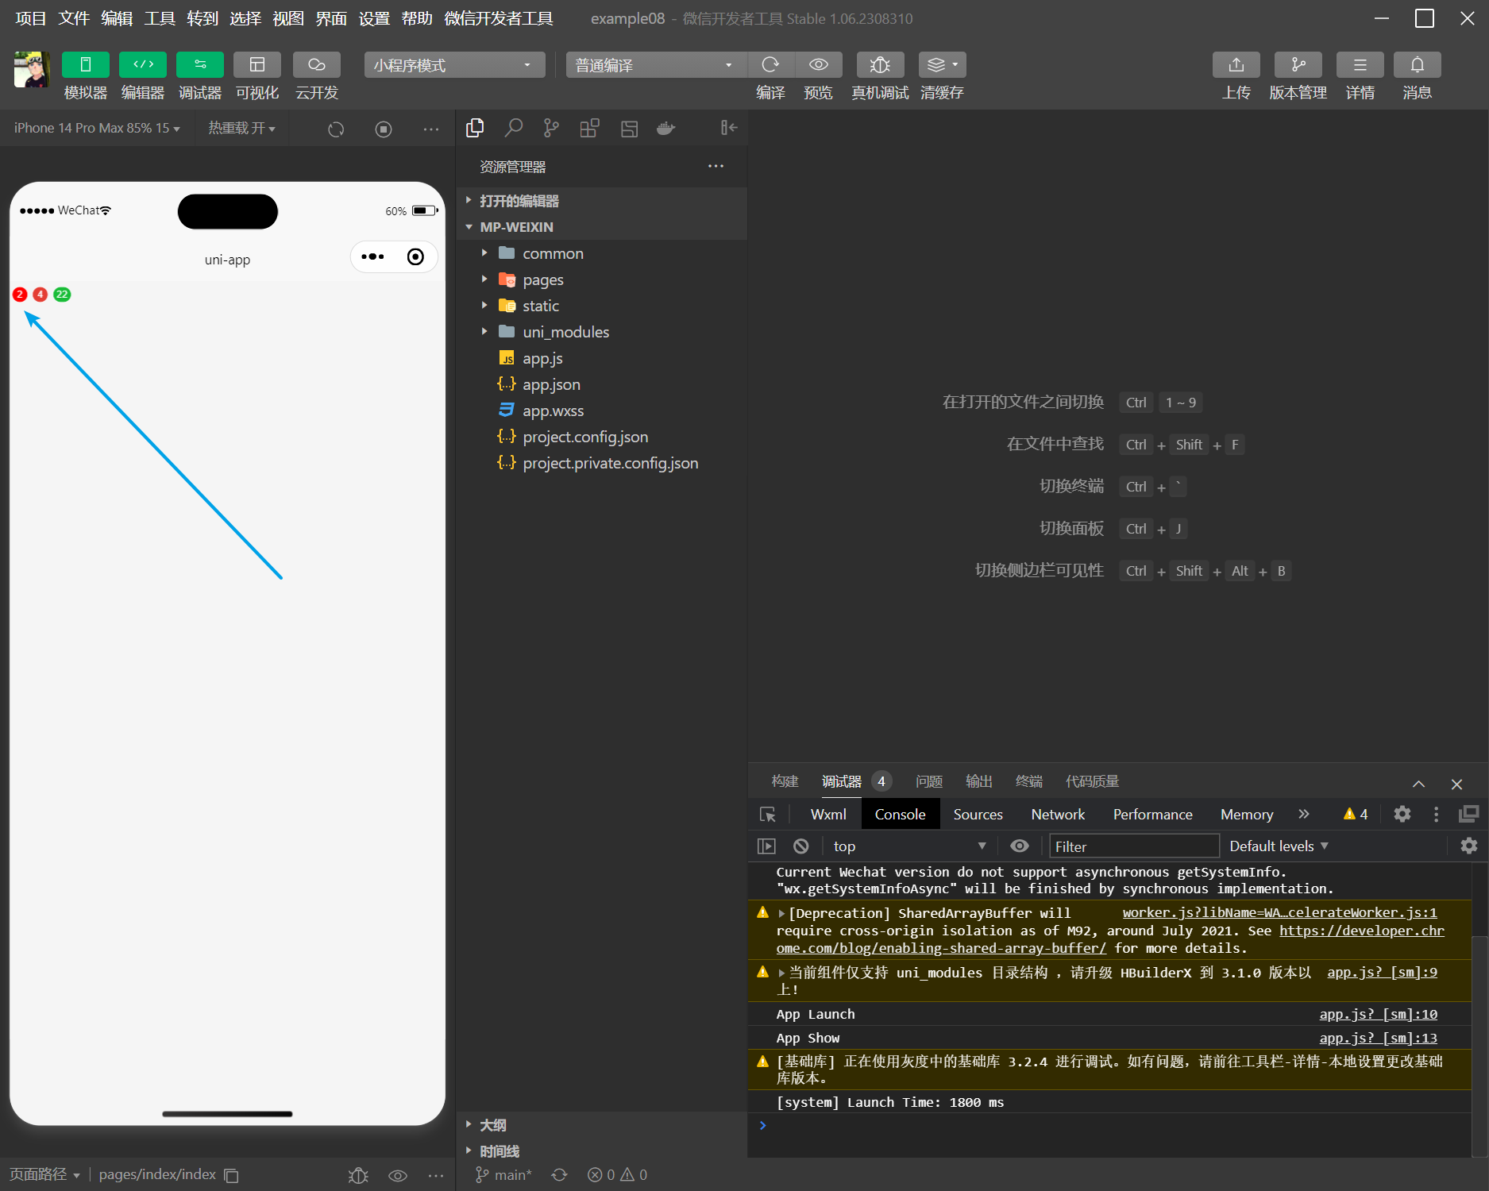1489x1191 pixels.
Task: Open the 设置 menu
Action: pos(374,18)
